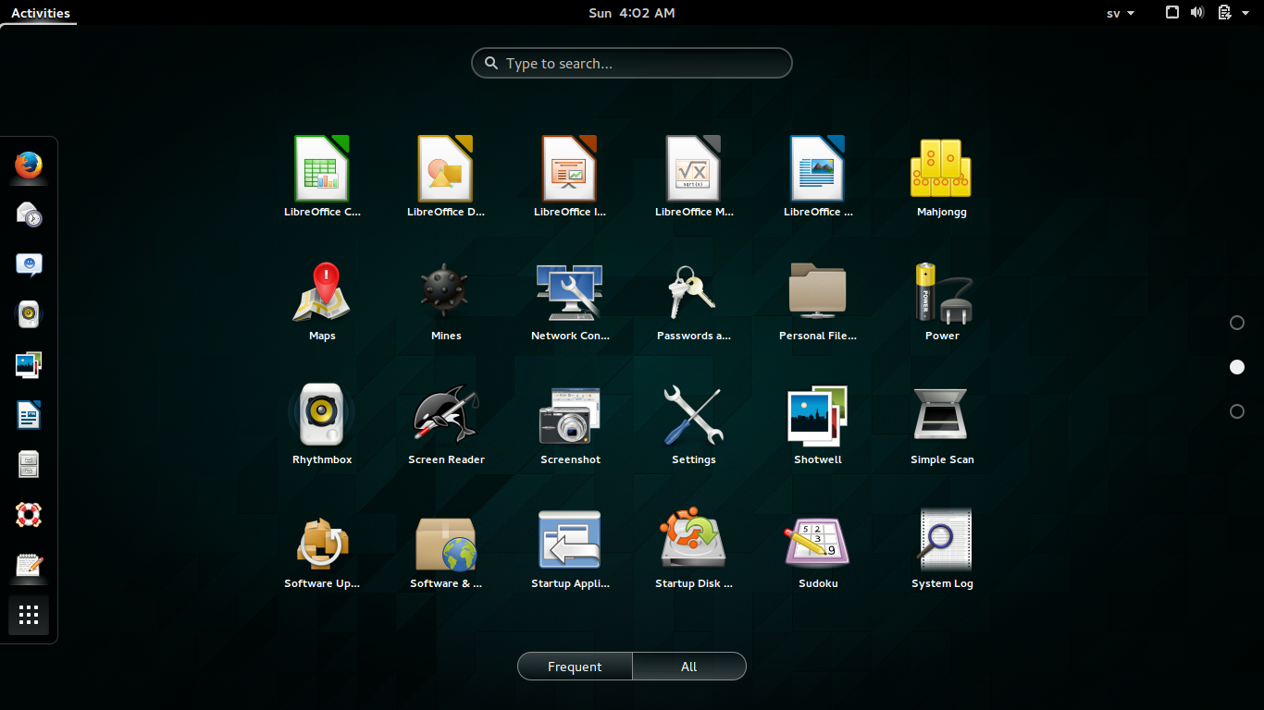Open Help lifebuoy icon in the dash

[x=29, y=515]
